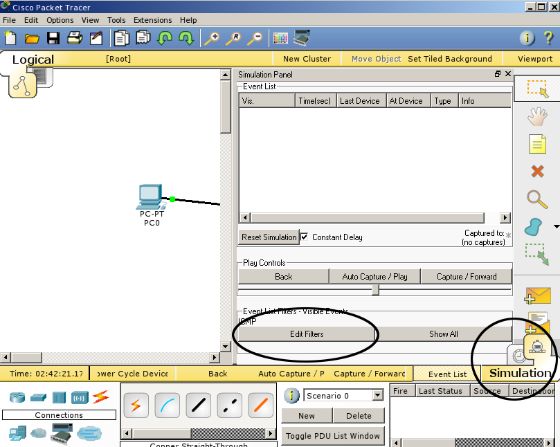Toggle the Constant Delay checkbox

point(305,237)
